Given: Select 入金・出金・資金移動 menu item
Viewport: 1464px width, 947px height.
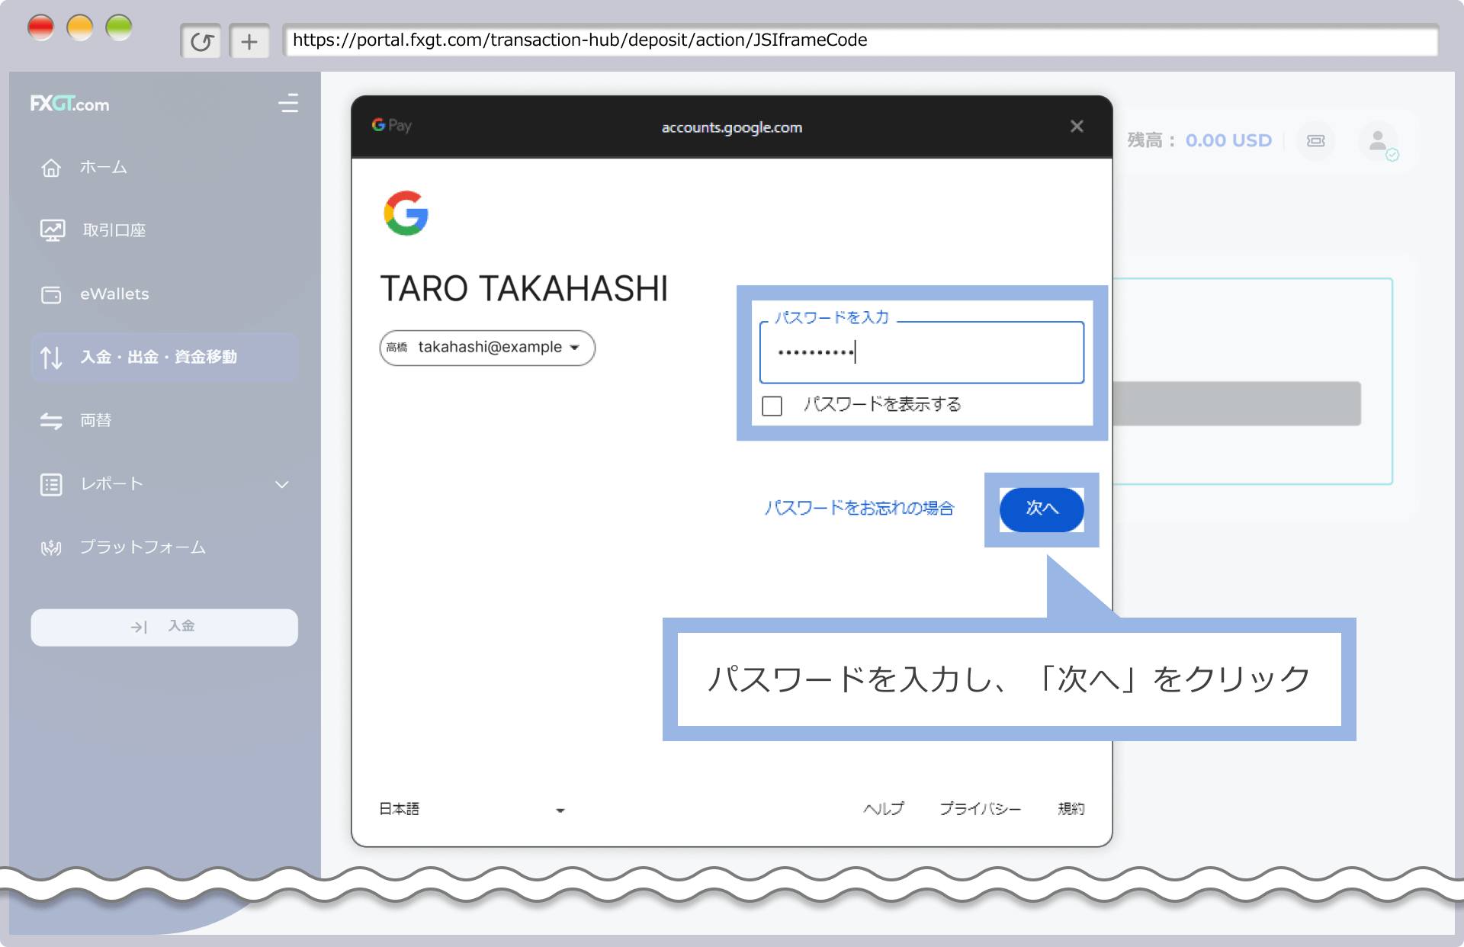Looking at the screenshot, I should coord(164,357).
